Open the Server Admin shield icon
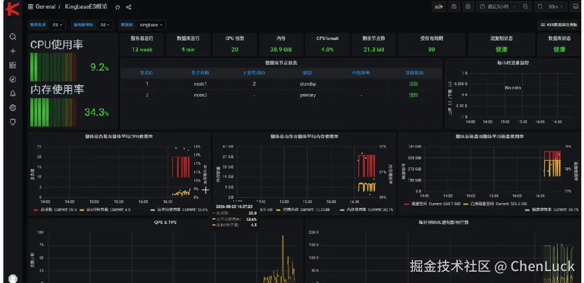Image resolution: width=584 pixels, height=283 pixels. click(x=12, y=122)
